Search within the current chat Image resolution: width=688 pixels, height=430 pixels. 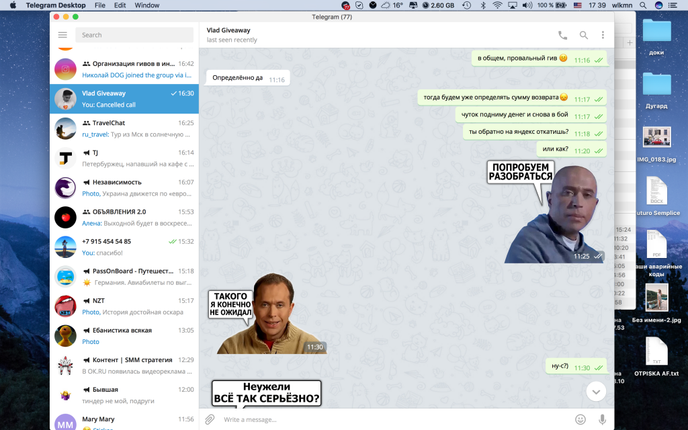583,35
